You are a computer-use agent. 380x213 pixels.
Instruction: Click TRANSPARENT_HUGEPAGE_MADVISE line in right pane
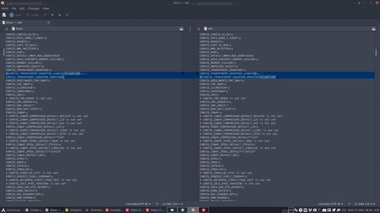click(237, 77)
